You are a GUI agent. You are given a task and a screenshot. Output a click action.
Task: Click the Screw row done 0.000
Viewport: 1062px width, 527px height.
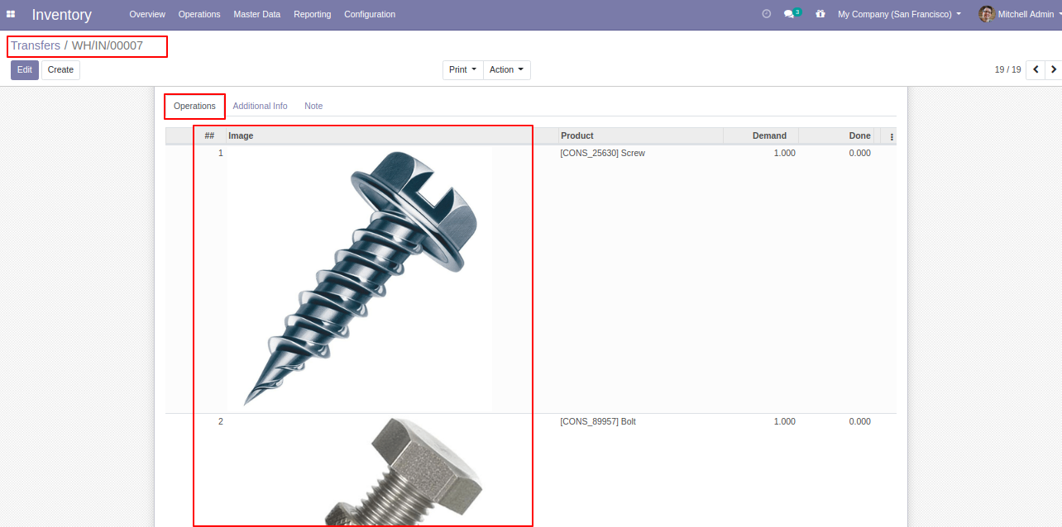pyautogui.click(x=859, y=153)
